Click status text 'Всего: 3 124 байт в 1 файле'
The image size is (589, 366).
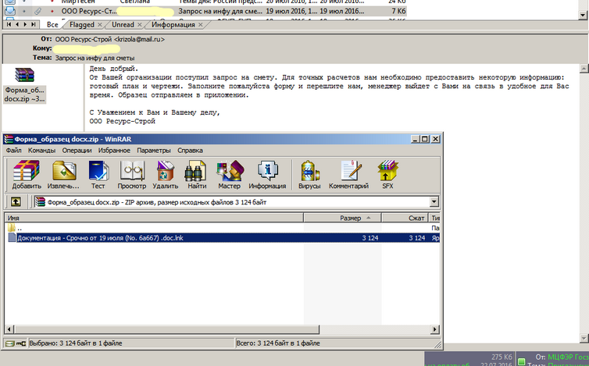tap(278, 343)
